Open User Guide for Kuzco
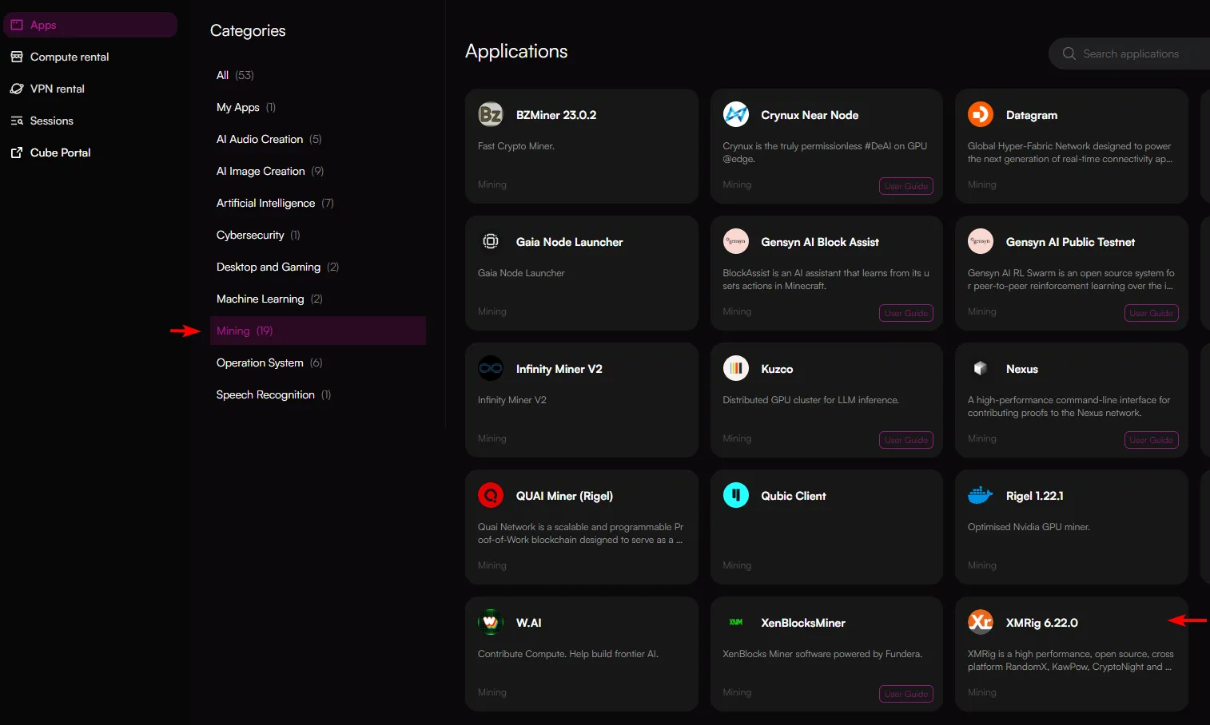This screenshot has height=725, width=1210. 906,440
